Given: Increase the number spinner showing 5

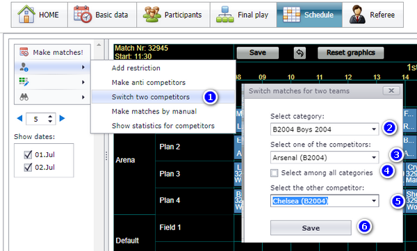Looking at the screenshot, I should [50, 116].
